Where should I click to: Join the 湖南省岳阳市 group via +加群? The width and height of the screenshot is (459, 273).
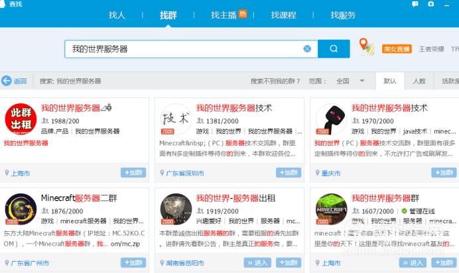pyautogui.click(x=289, y=262)
